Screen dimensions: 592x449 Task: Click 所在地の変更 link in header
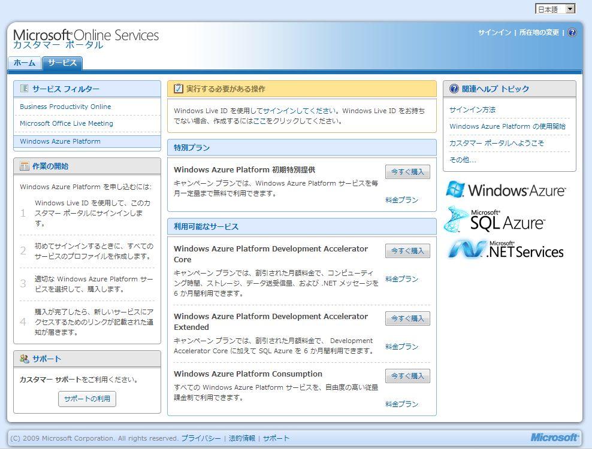[539, 32]
